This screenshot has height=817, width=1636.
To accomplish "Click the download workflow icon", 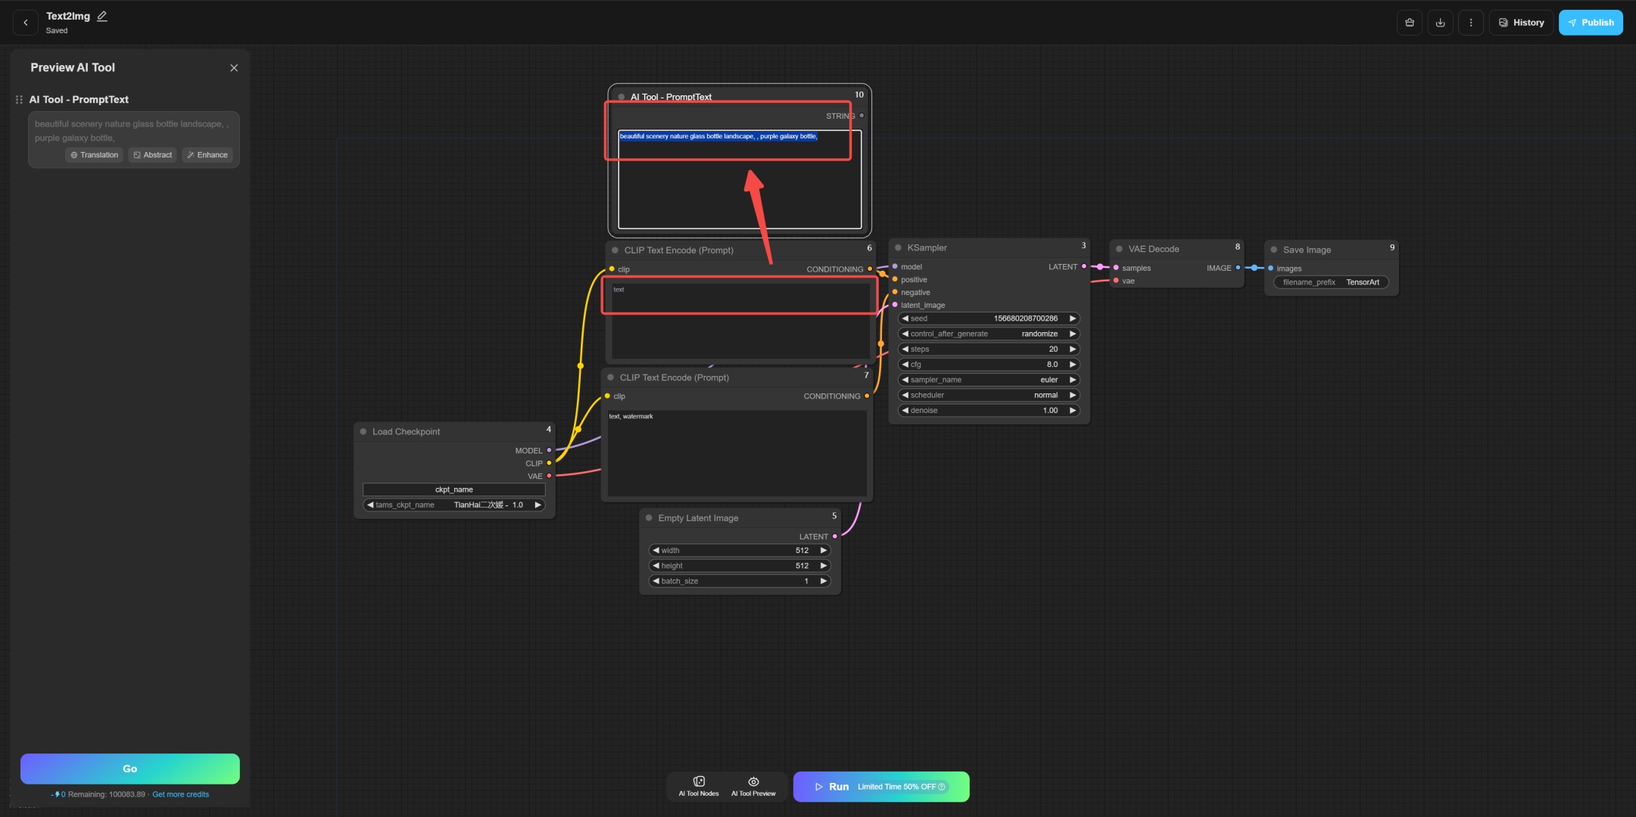I will coord(1441,22).
